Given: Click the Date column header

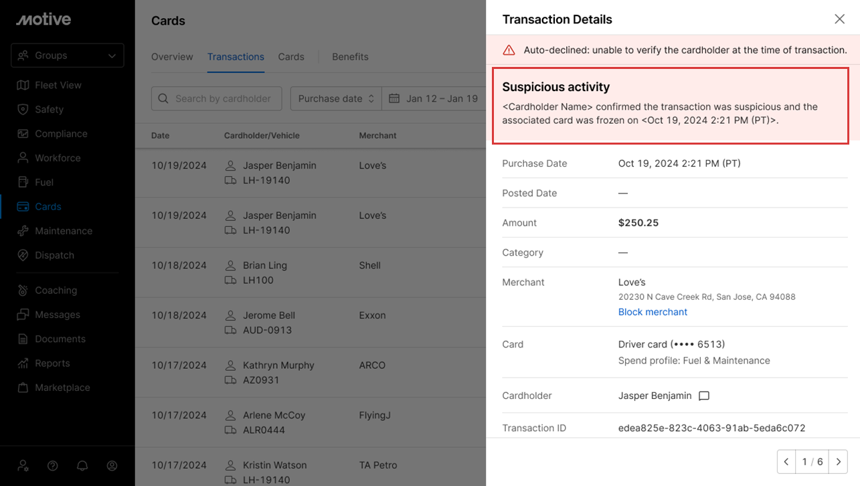Looking at the screenshot, I should tap(160, 135).
